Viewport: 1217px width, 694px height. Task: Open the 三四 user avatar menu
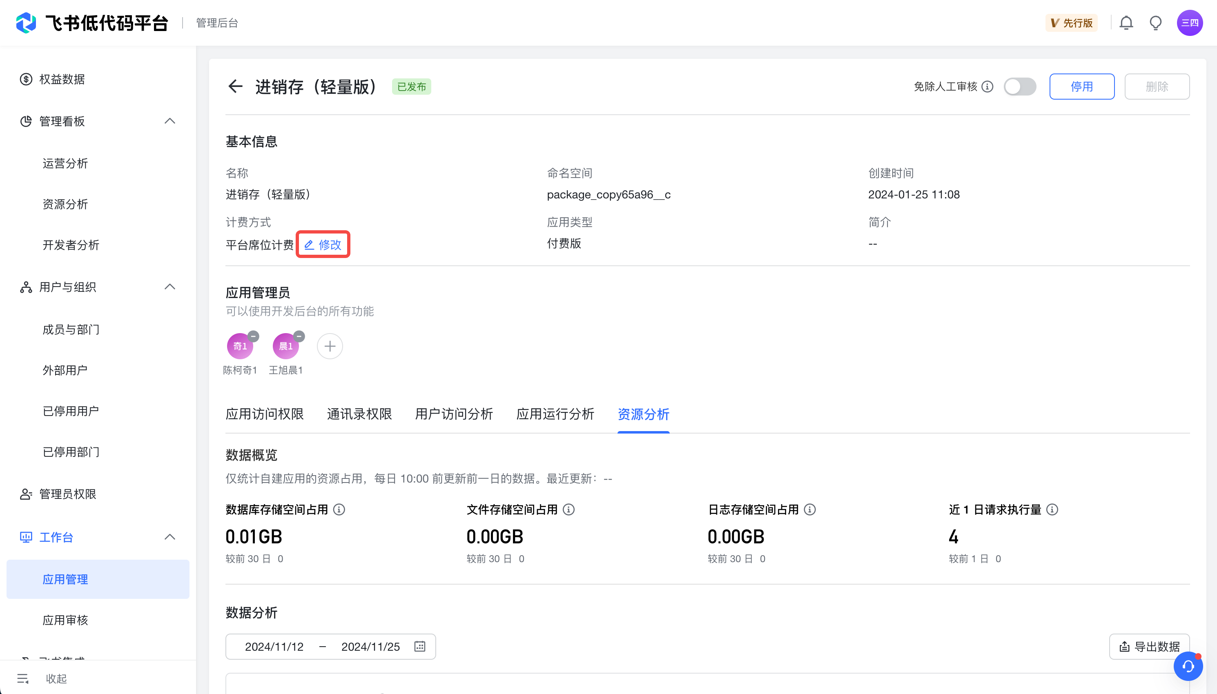(1189, 23)
